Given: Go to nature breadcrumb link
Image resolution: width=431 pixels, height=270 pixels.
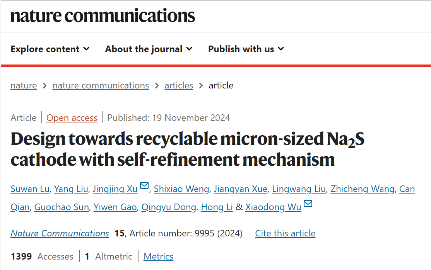Looking at the screenshot, I should pyautogui.click(x=24, y=85).
